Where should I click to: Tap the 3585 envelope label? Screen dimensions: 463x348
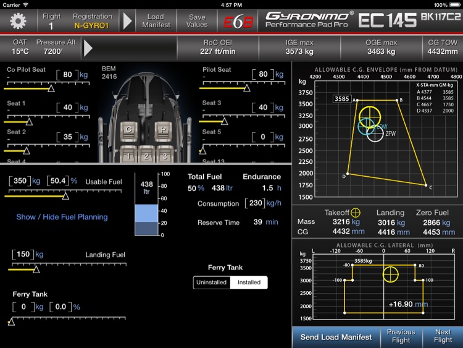click(341, 99)
